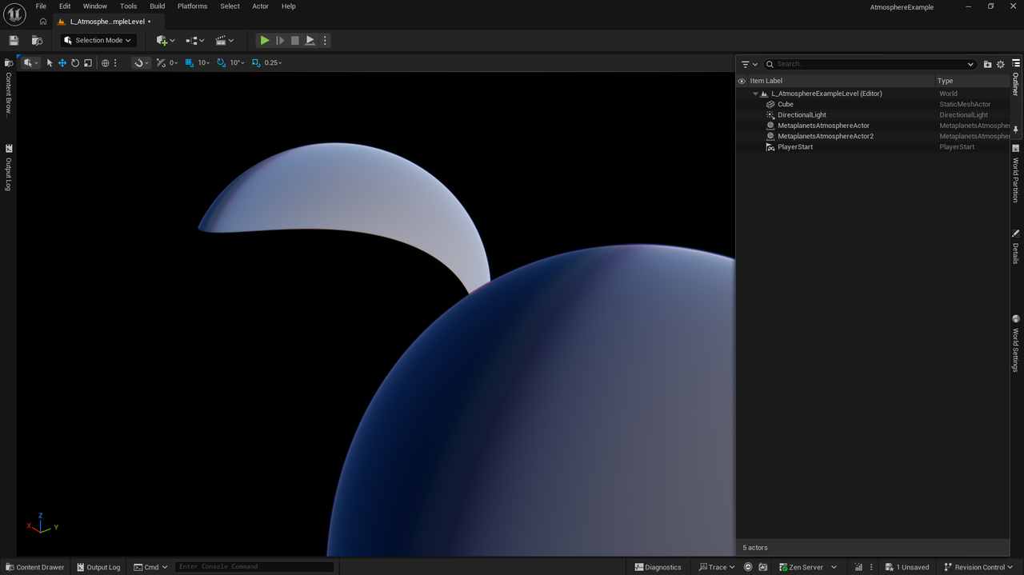
Task: Open the Help menu
Action: tap(288, 6)
